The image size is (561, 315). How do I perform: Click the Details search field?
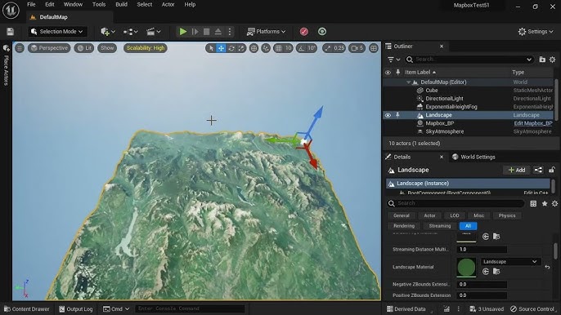click(456, 203)
